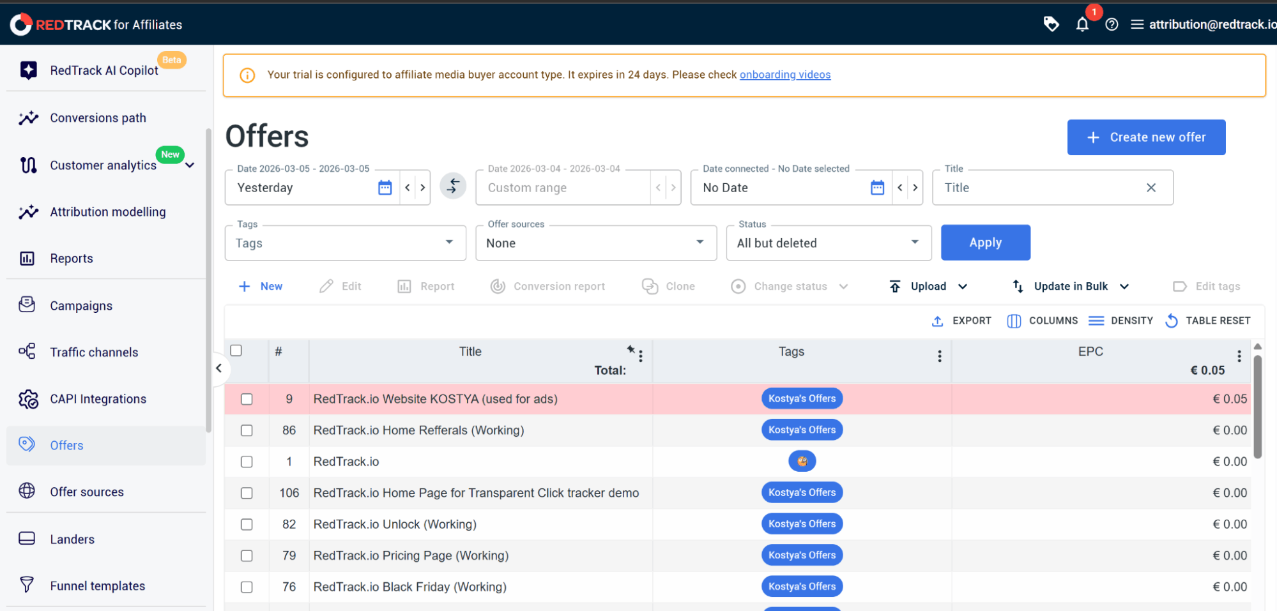Apply the selected filters
The image size is (1277, 611).
coord(985,243)
